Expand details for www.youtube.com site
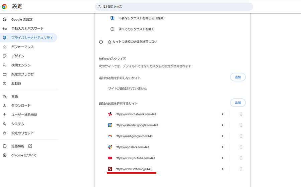 [x=222, y=158]
